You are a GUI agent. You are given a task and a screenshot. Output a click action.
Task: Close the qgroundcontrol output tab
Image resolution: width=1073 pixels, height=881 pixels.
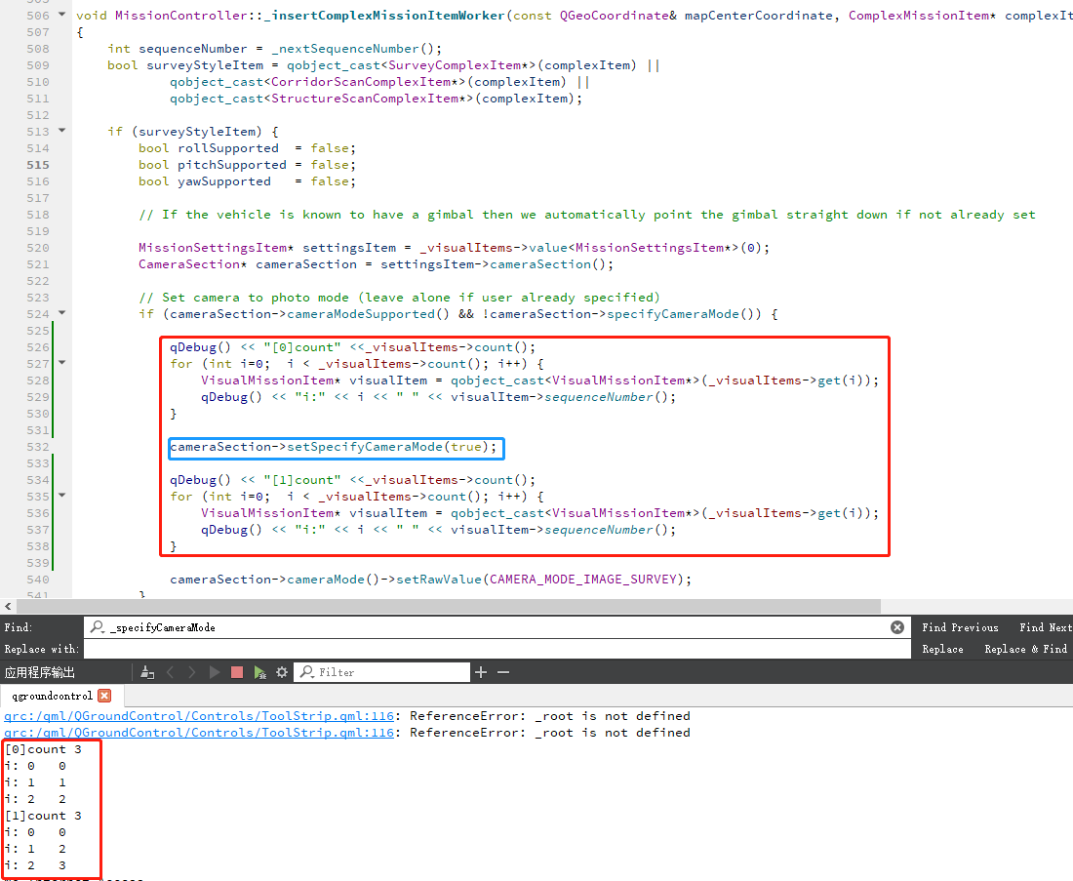[106, 696]
